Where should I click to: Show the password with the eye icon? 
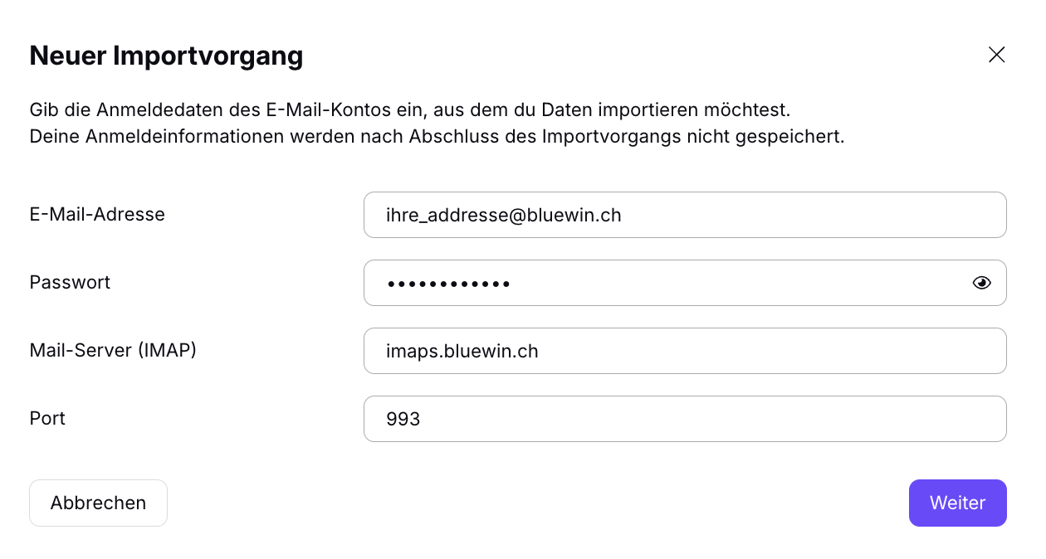(981, 283)
